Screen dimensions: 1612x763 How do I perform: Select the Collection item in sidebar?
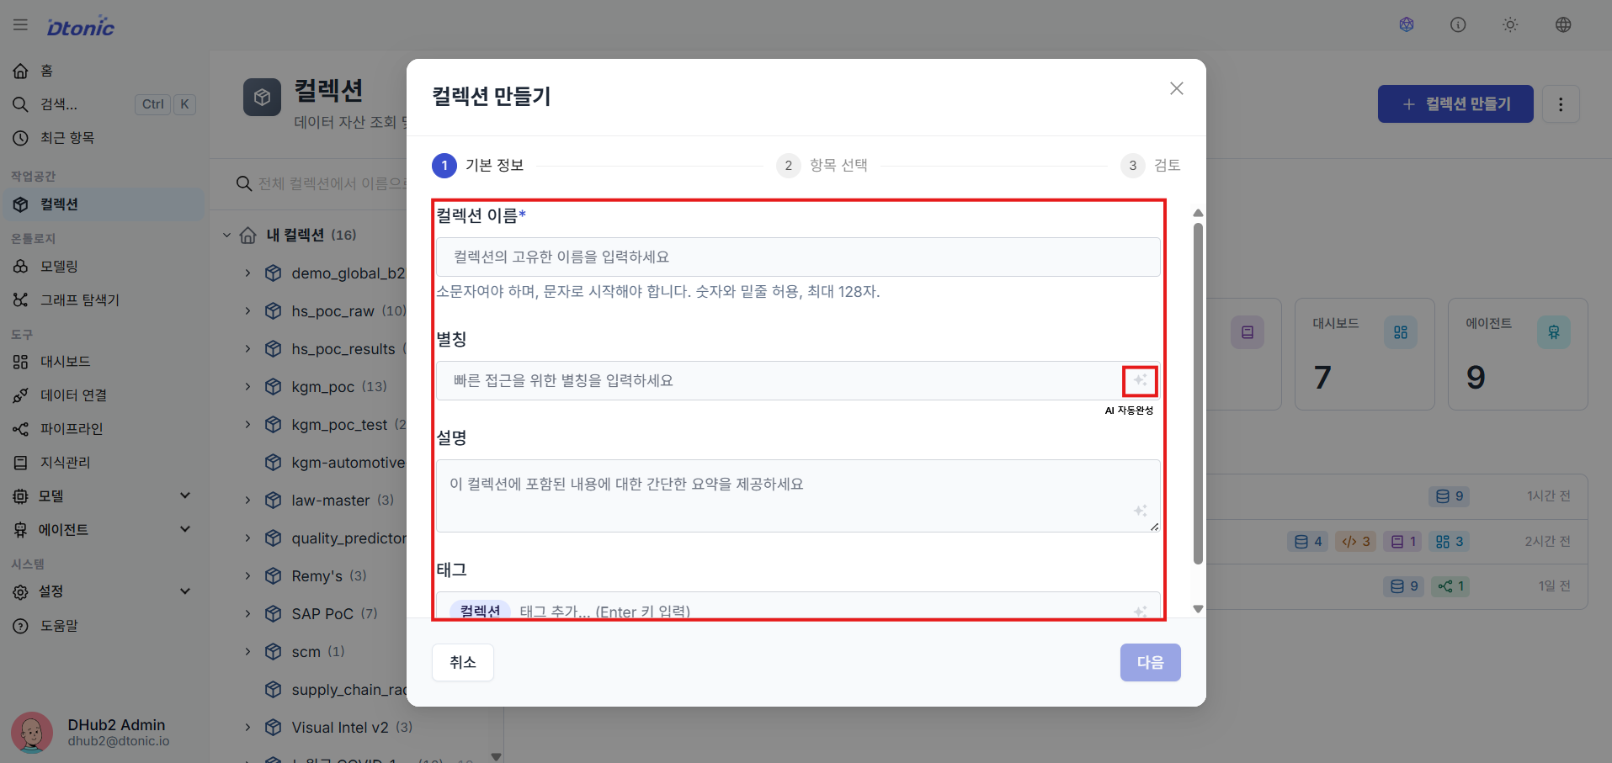tap(104, 204)
